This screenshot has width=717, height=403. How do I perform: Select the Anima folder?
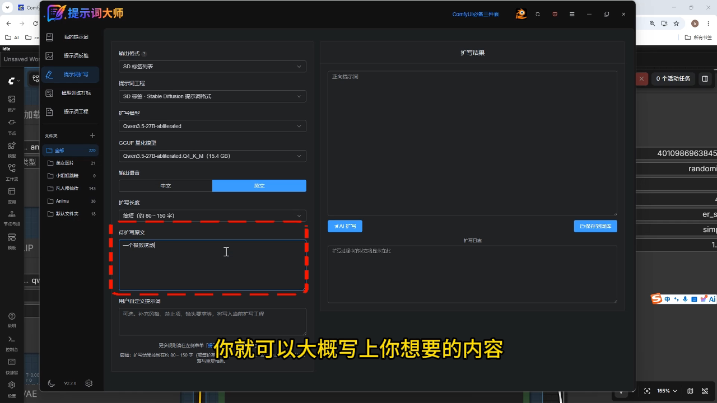tap(70, 201)
